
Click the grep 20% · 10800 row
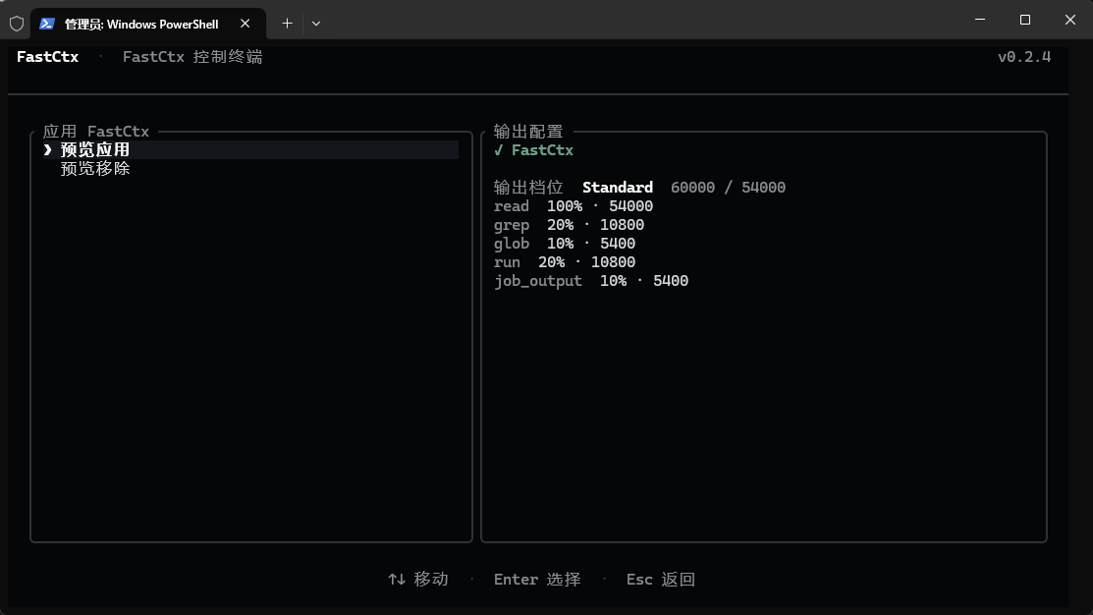point(569,225)
